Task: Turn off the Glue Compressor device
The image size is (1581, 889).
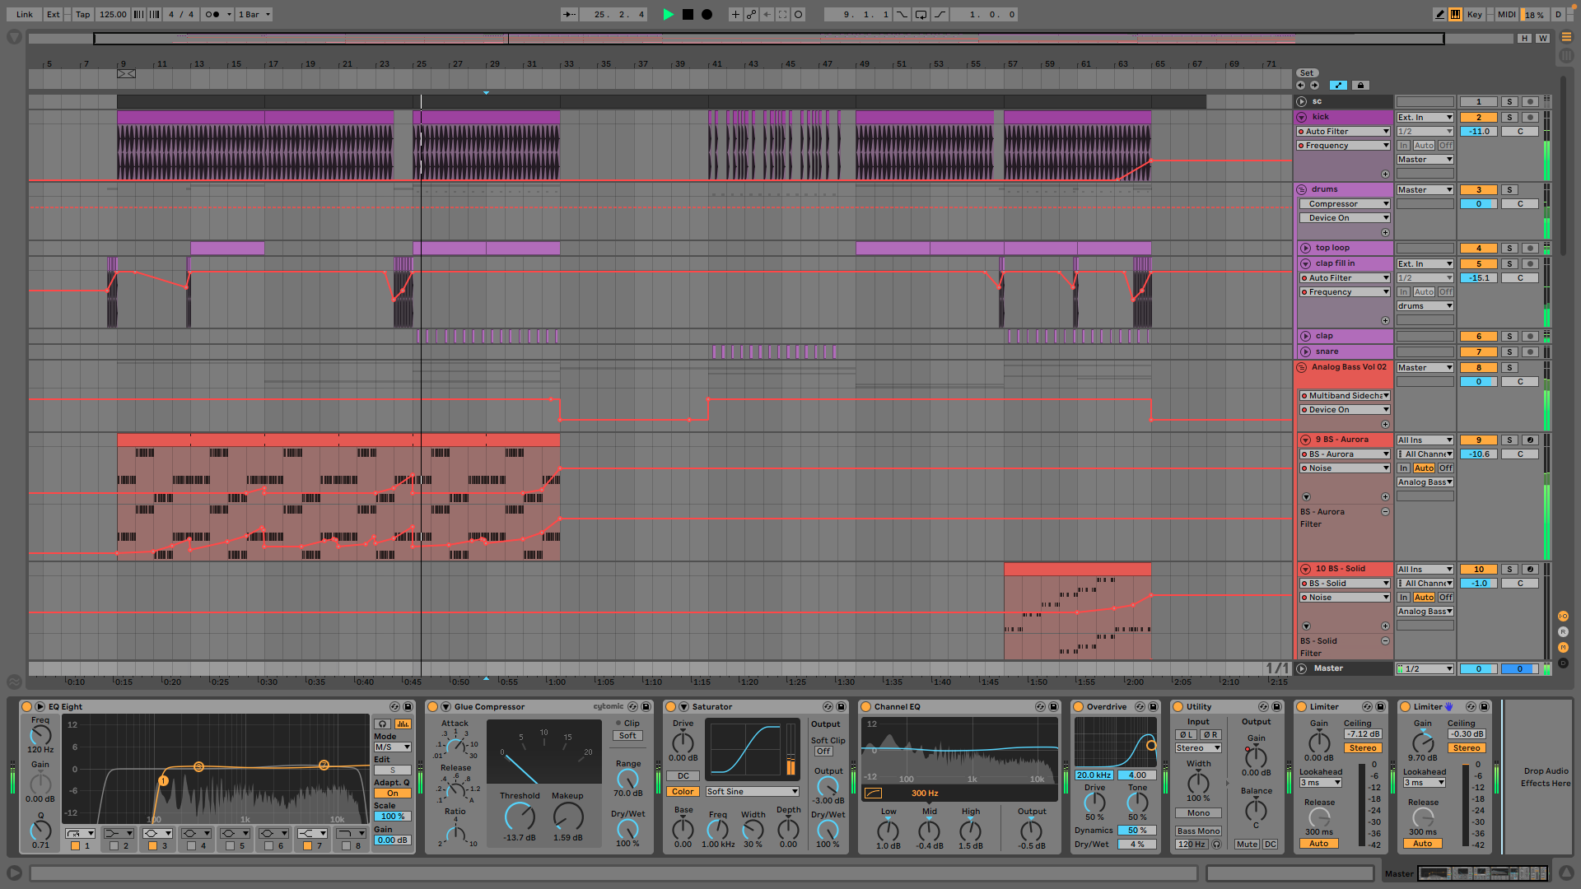Action: [432, 707]
